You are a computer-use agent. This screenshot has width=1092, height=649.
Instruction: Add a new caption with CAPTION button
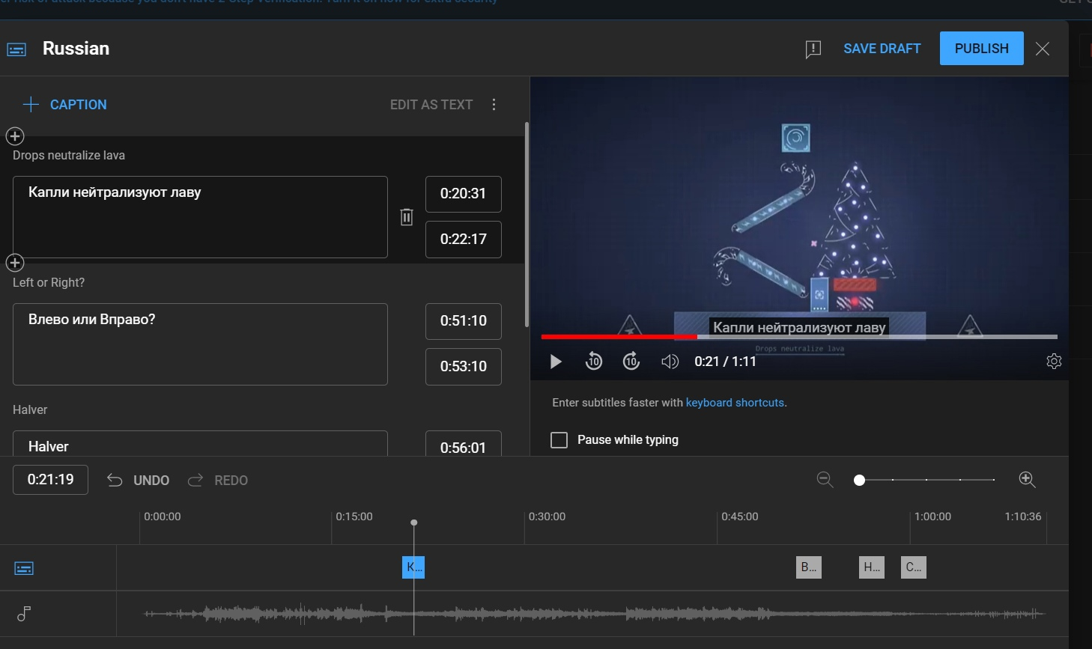click(x=64, y=105)
